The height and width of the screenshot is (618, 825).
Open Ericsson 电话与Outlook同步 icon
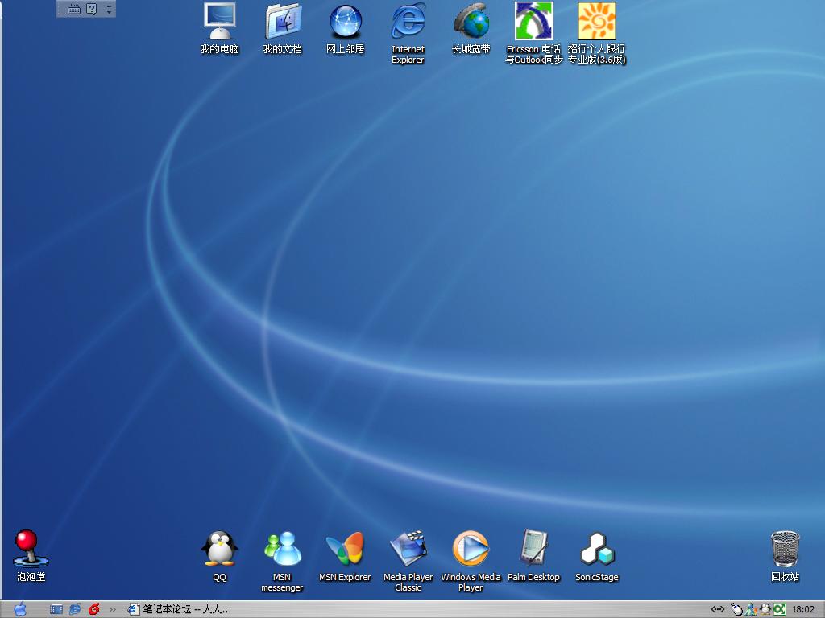point(533,32)
